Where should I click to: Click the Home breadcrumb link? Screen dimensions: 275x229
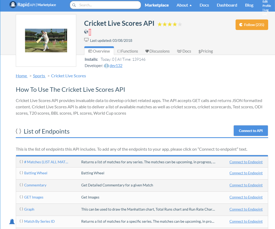(22, 76)
